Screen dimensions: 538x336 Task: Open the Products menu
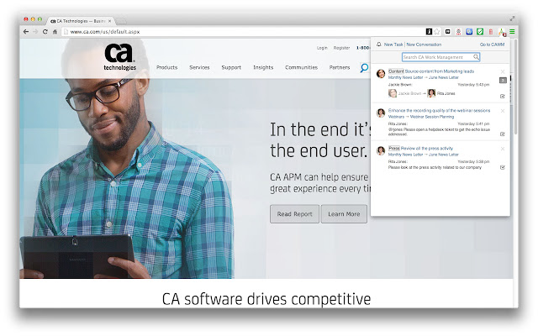[x=166, y=67]
